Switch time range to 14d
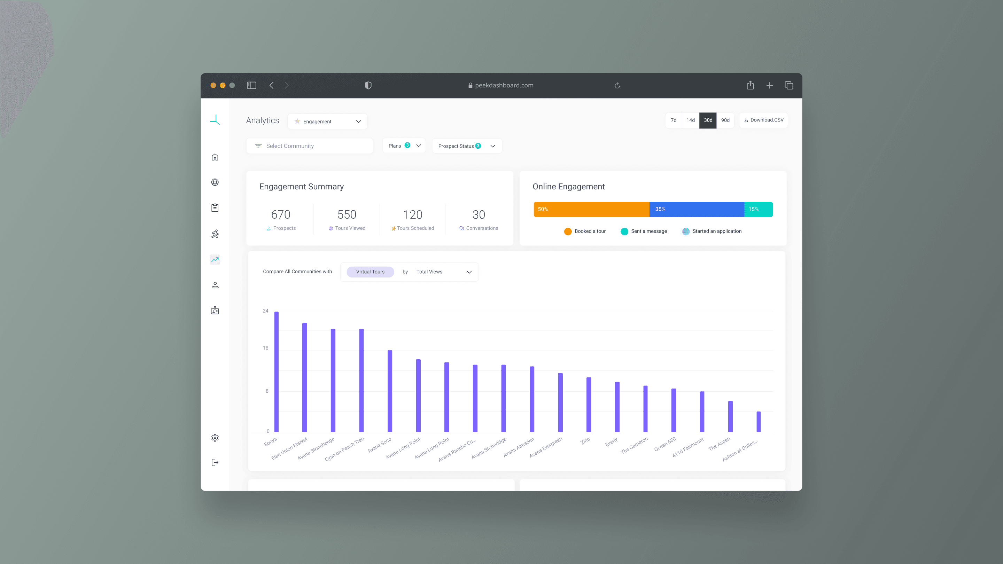The width and height of the screenshot is (1003, 564). coord(690,120)
